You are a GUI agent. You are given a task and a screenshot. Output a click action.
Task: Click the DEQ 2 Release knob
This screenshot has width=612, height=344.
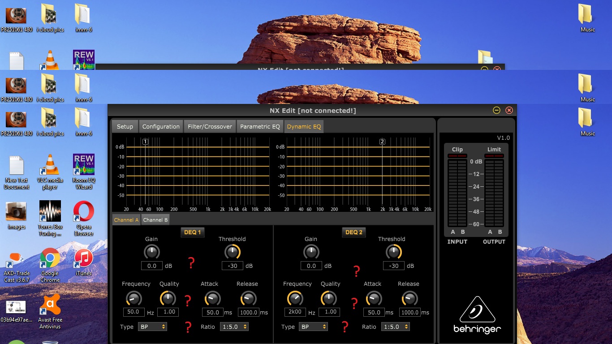409,298
